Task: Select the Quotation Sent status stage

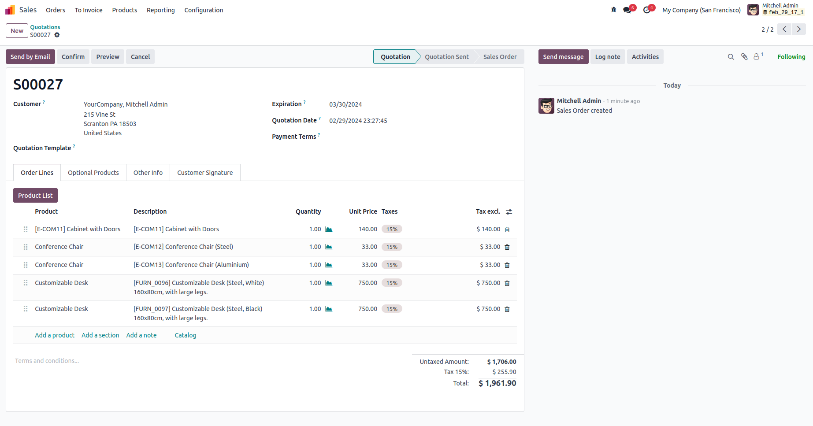Action: click(x=446, y=57)
